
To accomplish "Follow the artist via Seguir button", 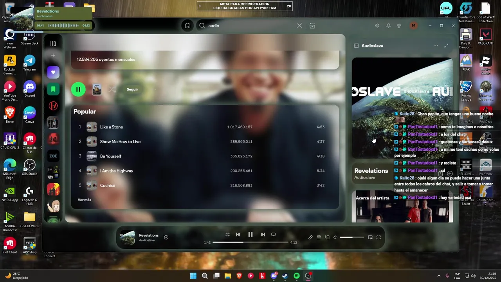I will coord(132,89).
